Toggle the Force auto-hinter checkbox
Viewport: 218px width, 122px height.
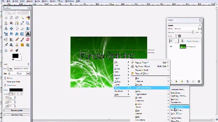[5, 82]
